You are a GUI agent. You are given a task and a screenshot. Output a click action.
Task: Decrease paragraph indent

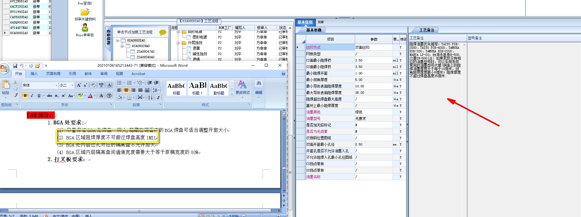pos(150,83)
